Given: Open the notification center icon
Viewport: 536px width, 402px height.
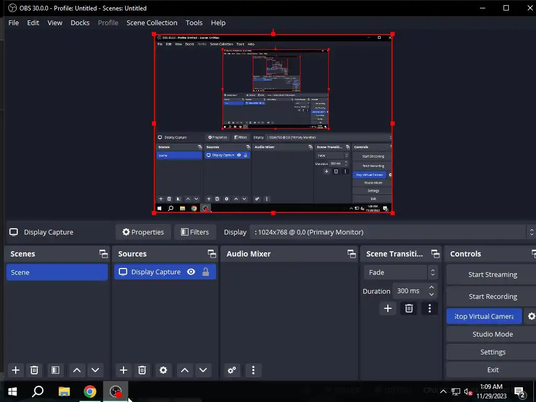Looking at the screenshot, I should point(520,392).
